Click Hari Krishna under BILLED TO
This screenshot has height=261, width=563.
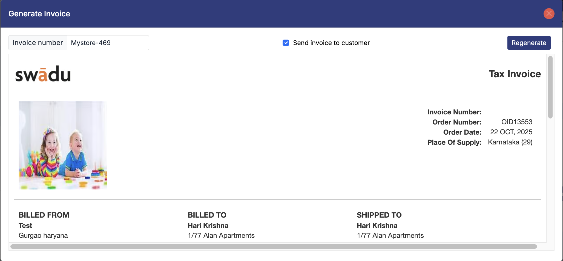click(208, 226)
